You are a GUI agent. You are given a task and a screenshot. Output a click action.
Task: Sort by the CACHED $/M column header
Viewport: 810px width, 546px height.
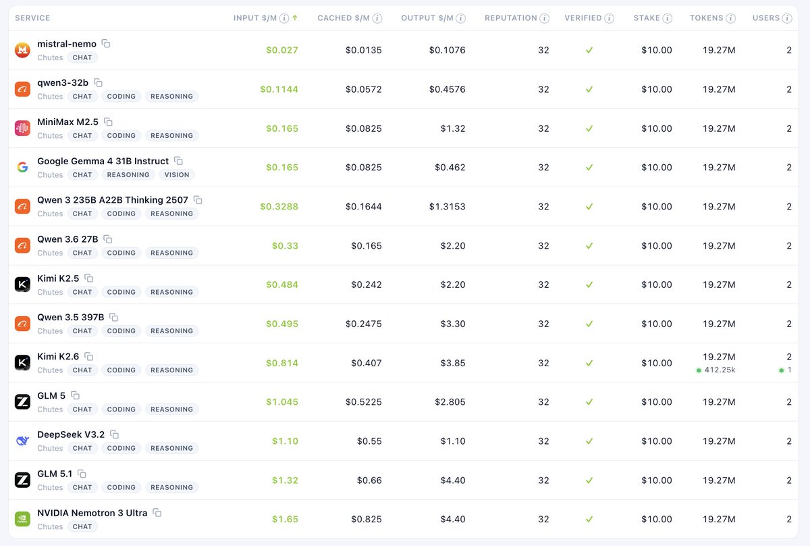click(x=344, y=18)
